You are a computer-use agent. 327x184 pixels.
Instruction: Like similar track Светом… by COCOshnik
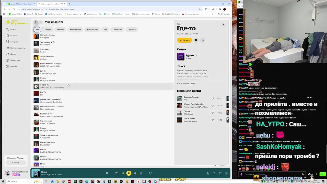pyautogui.click(x=213, y=113)
